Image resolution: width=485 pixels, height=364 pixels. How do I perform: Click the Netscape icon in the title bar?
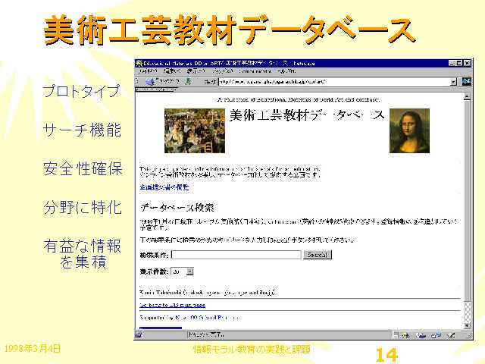pos(139,64)
